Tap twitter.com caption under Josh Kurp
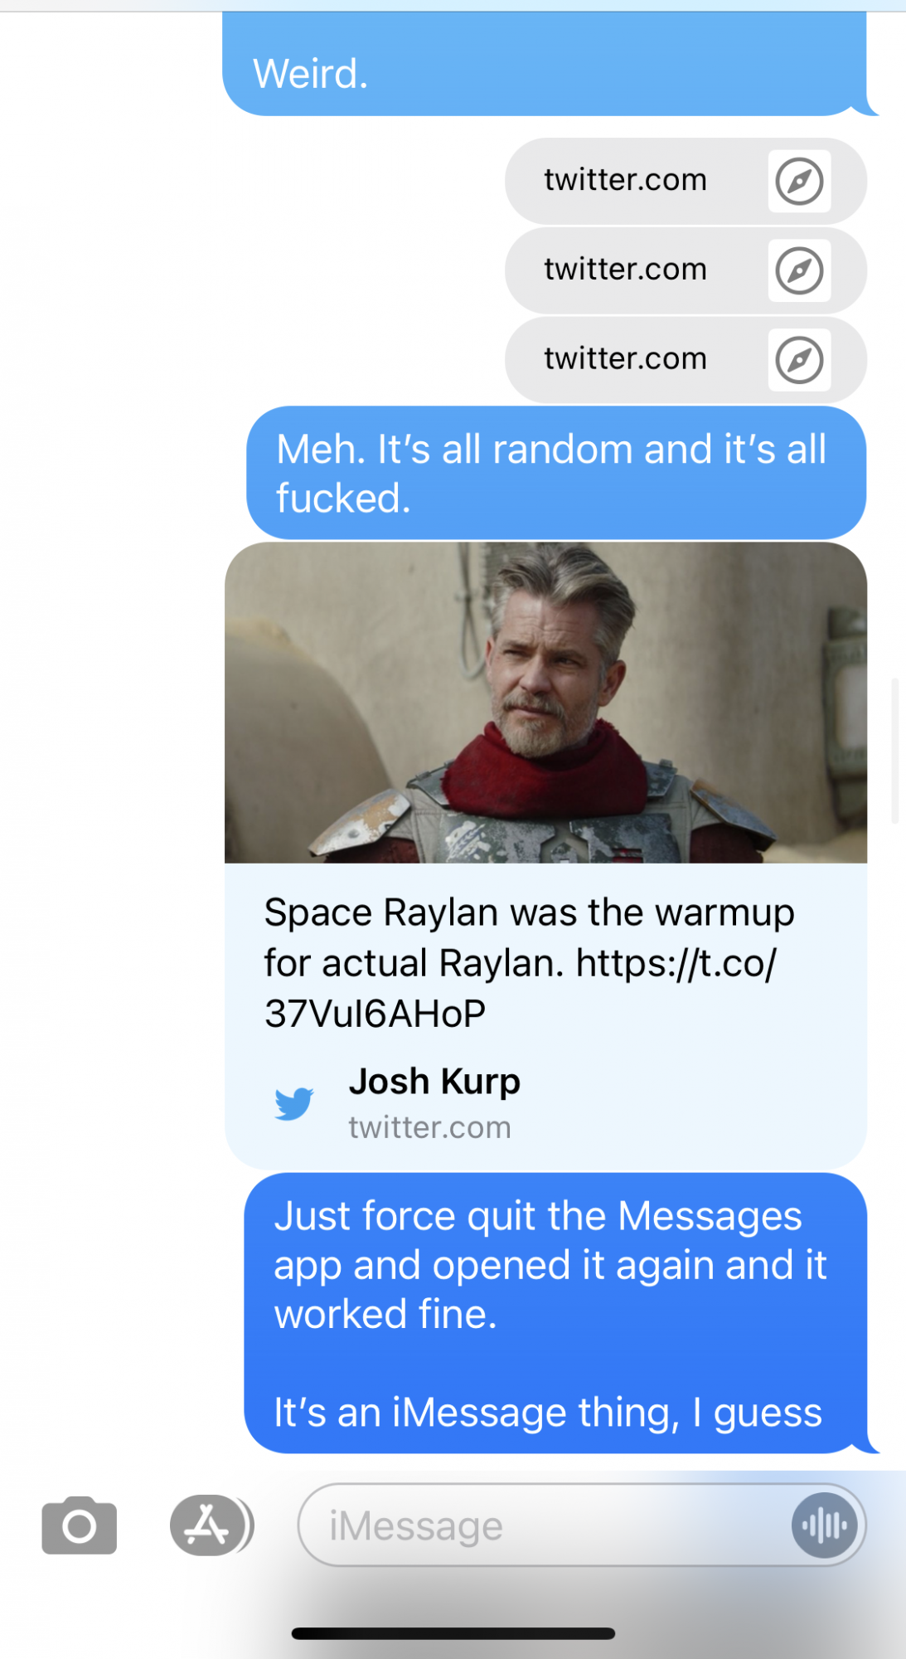The width and height of the screenshot is (906, 1659). click(x=429, y=1127)
